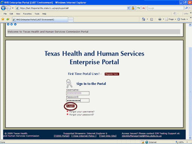The image size is (192, 144).
Task: Open the View Internet Policy link
Action: pos(84,136)
